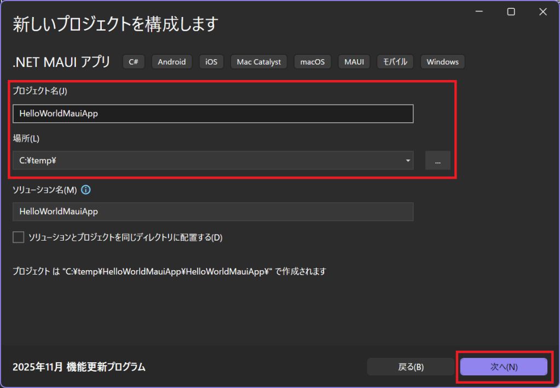
Task: Go back with the 戻る(B) button
Action: click(410, 367)
